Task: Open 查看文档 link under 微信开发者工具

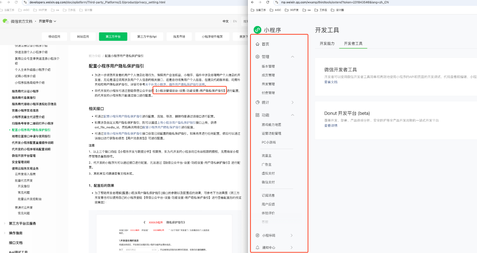Action: (x=331, y=82)
